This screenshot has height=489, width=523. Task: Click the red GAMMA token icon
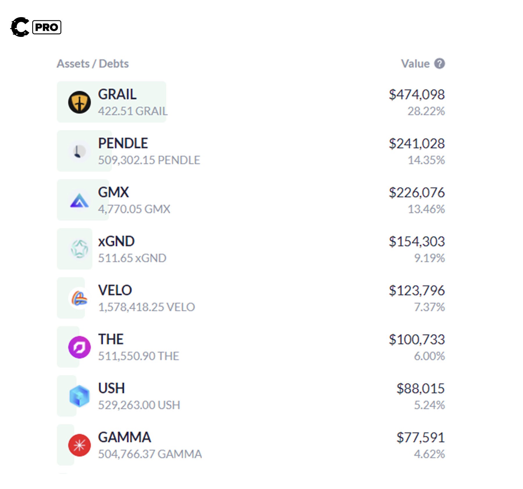pos(79,445)
